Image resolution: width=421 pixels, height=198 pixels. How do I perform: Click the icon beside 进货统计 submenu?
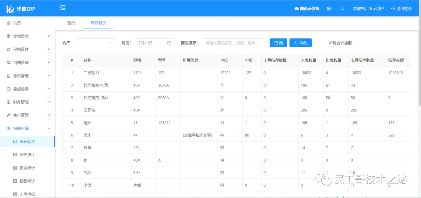15,168
